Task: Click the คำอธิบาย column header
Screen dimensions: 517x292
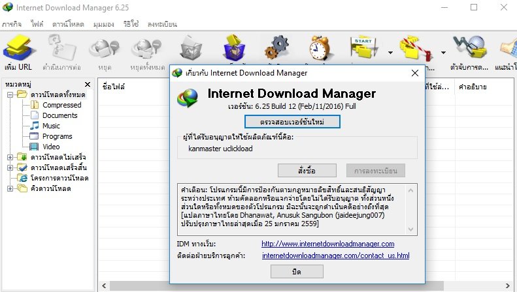Action: (473, 87)
